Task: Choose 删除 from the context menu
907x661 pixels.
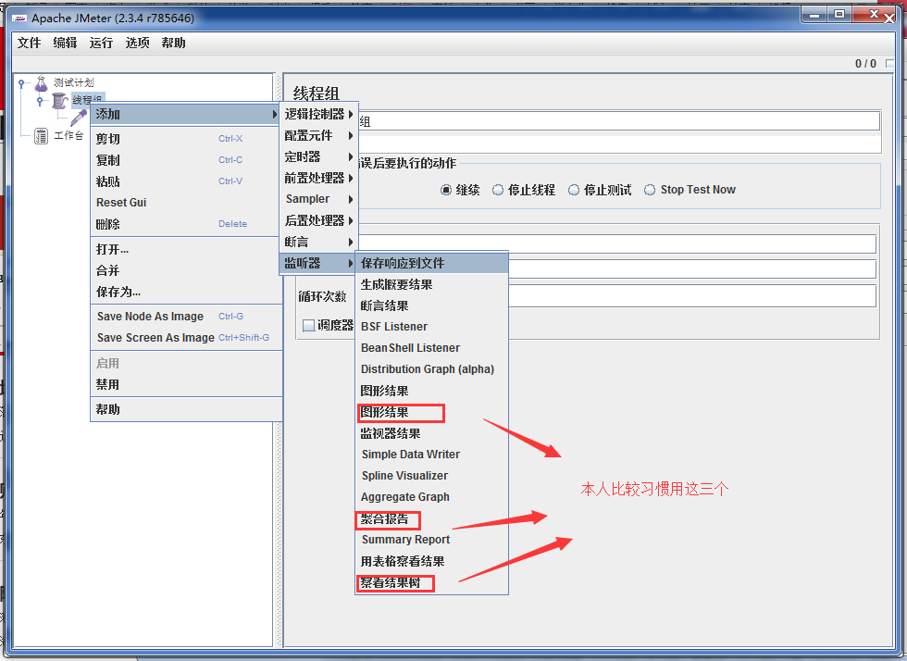Action: click(x=186, y=224)
